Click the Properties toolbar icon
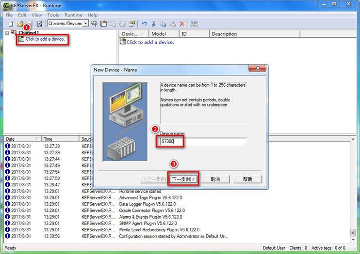Image resolution: width=360 pixels, height=254 pixels. 132,24
